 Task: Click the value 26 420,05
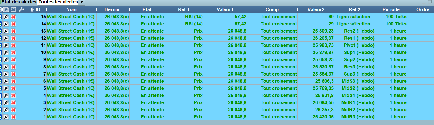(323, 117)
